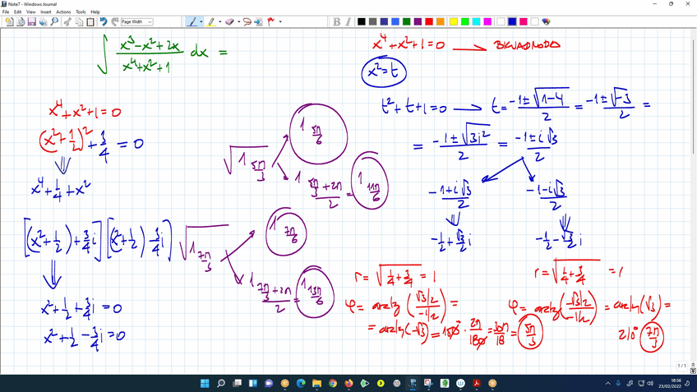Go to next page using bottom-right arrow
This screenshot has width=697, height=392.
[x=693, y=371]
